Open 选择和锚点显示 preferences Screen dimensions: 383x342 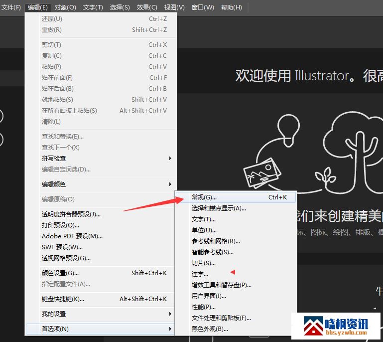pos(219,208)
